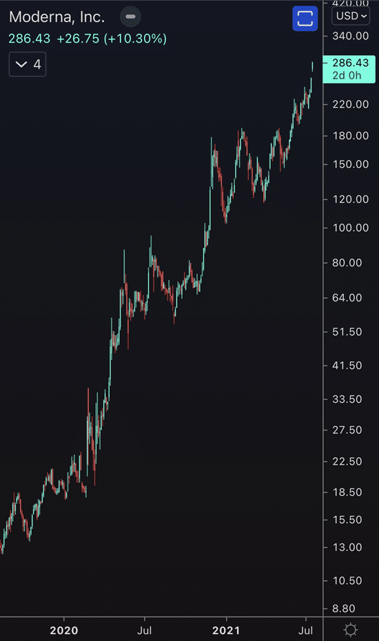
Task: Open chart settings gear icon
Action: tap(351, 629)
